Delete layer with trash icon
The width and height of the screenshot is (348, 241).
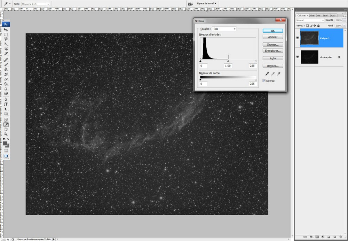[x=340, y=237]
